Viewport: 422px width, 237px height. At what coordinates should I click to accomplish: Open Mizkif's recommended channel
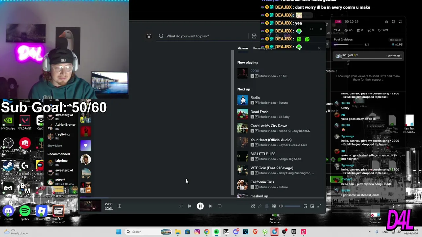(62, 182)
